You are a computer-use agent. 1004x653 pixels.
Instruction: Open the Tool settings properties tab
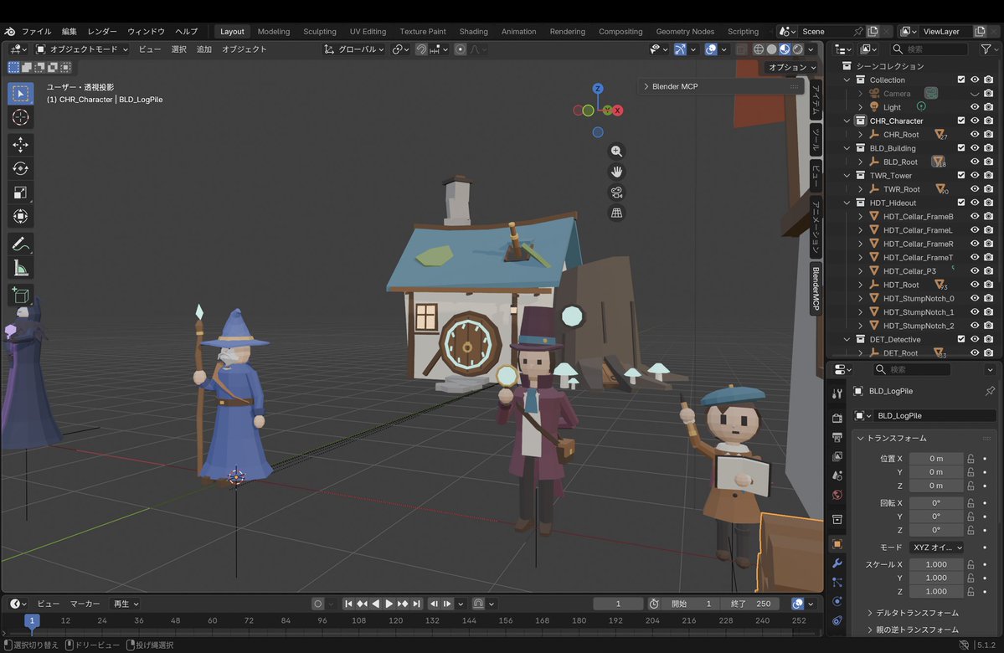click(837, 393)
